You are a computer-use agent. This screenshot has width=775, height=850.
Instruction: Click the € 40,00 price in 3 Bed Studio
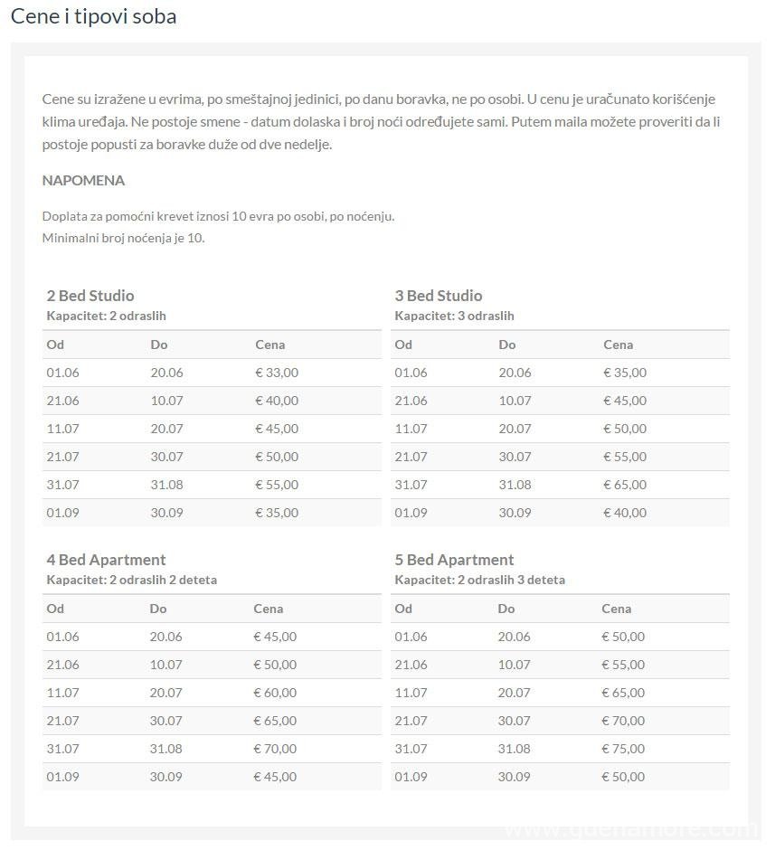point(625,513)
